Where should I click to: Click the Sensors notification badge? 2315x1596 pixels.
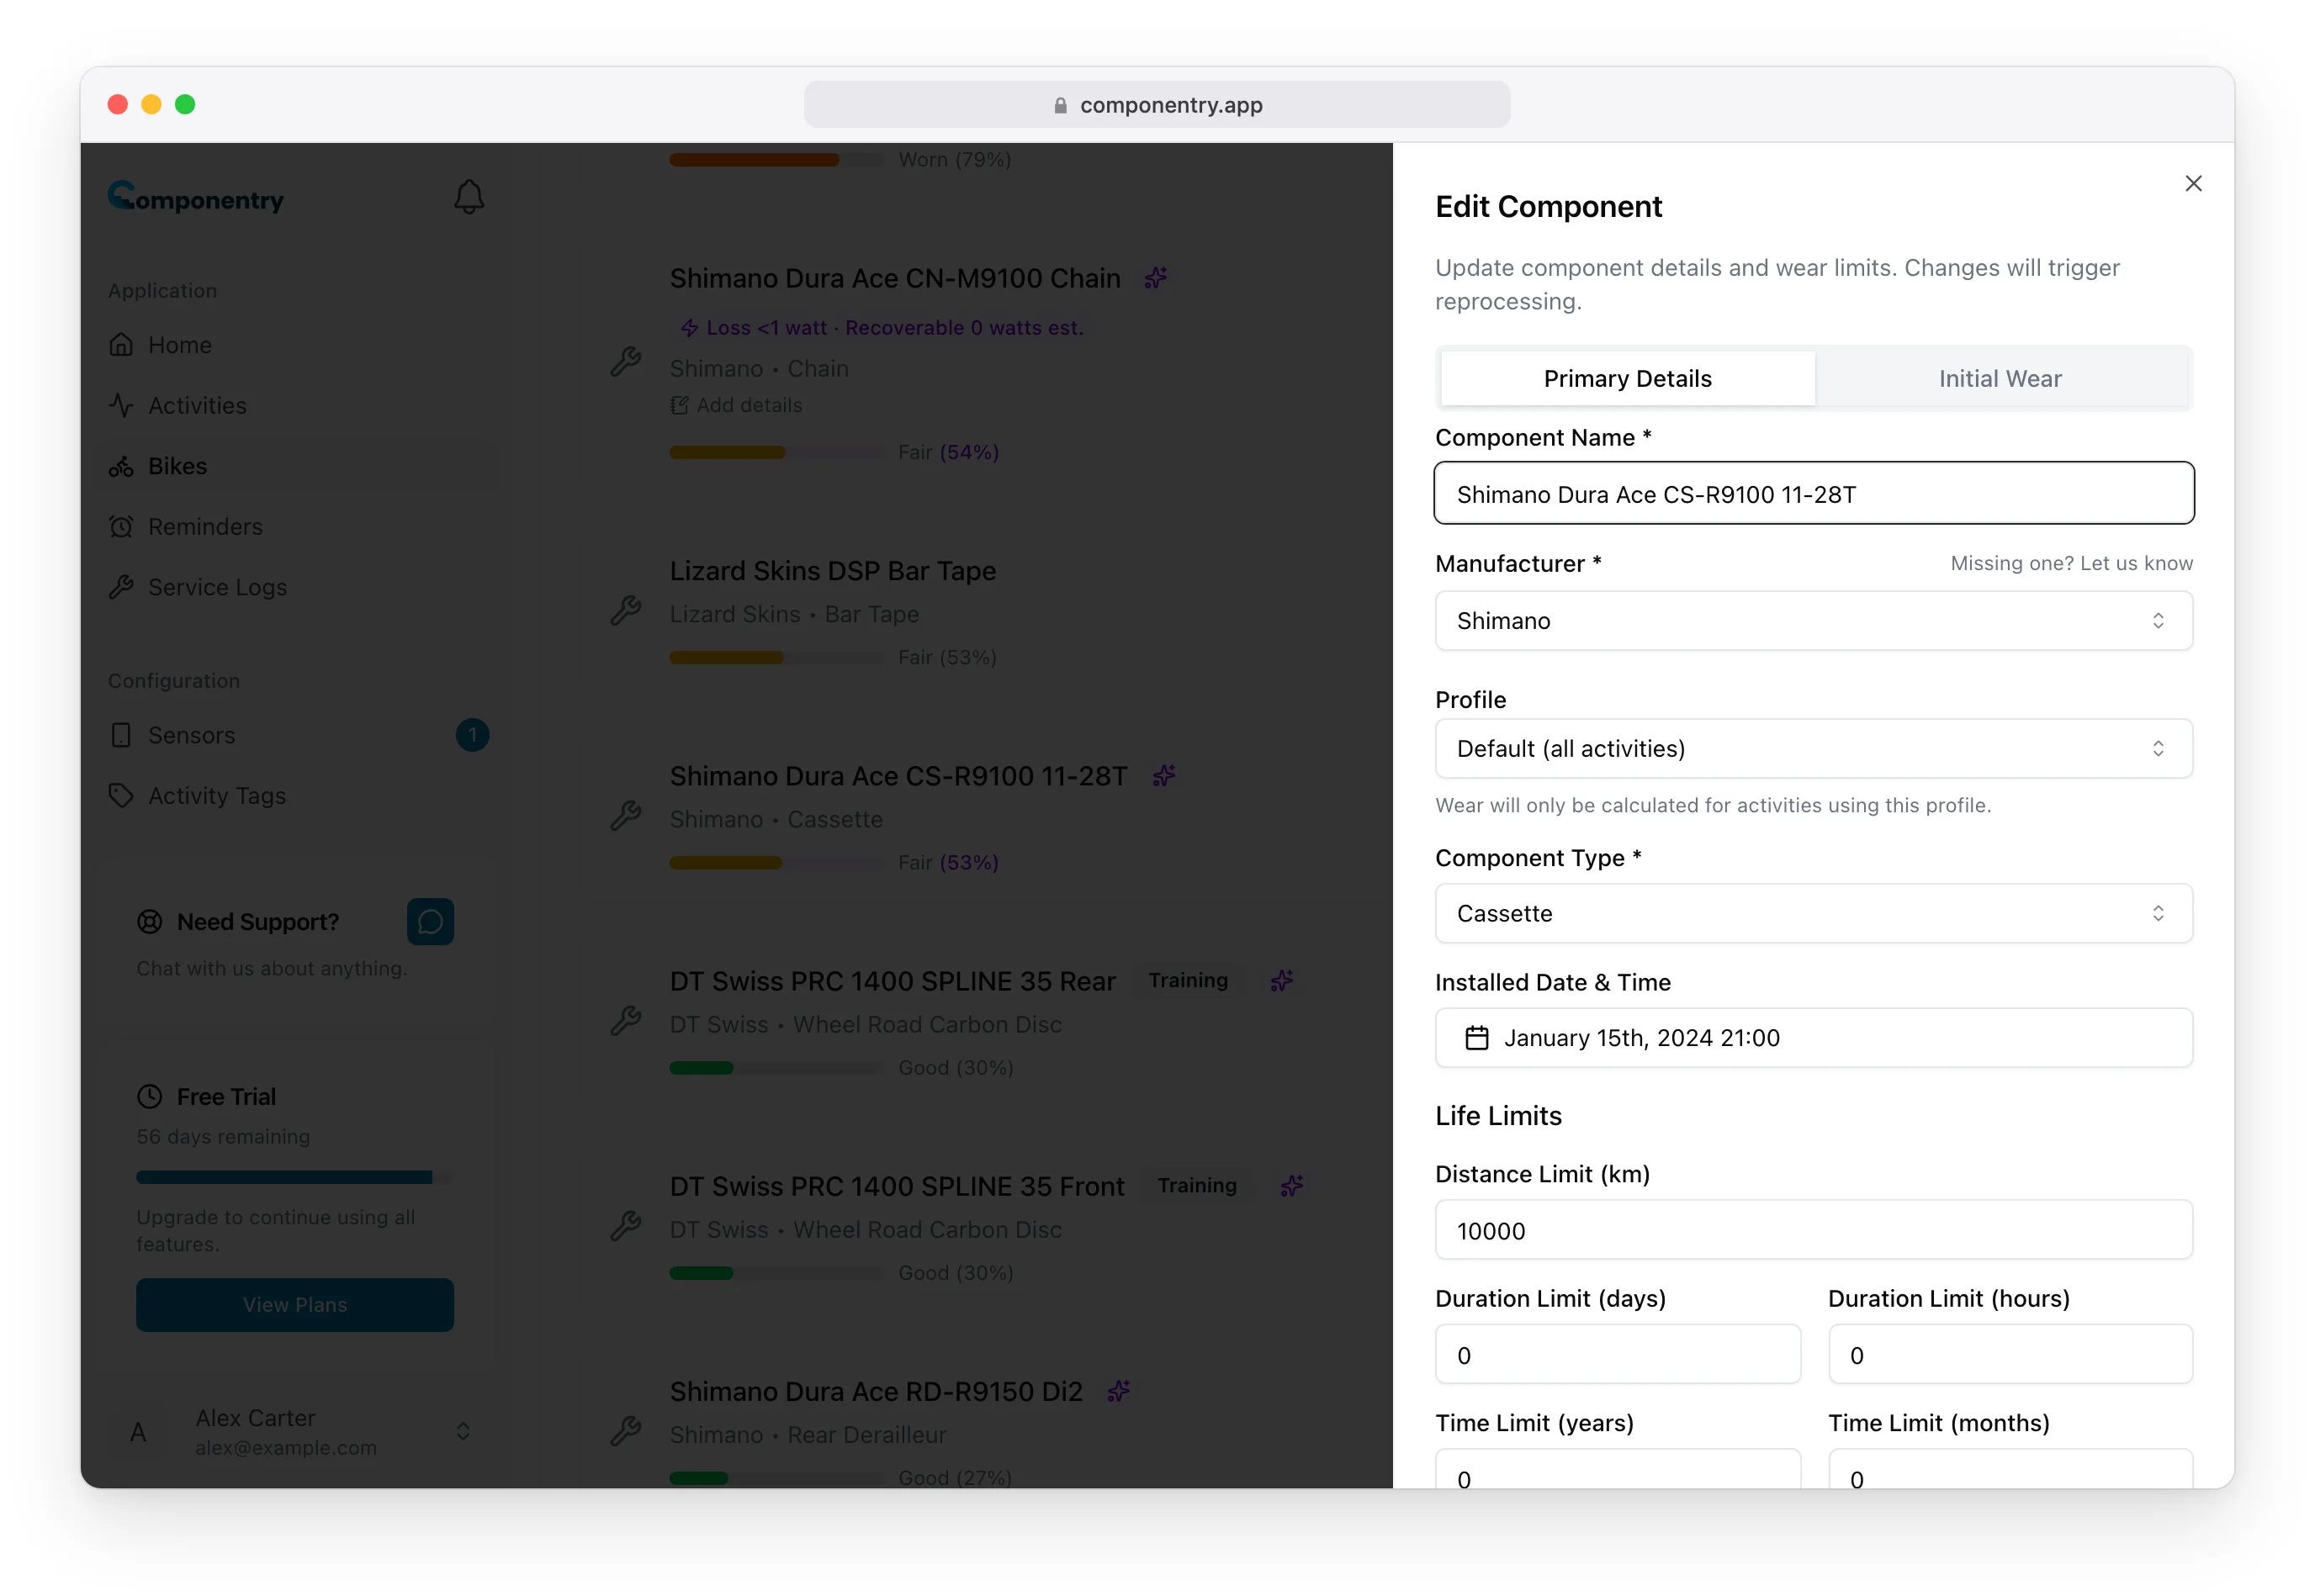[x=472, y=735]
